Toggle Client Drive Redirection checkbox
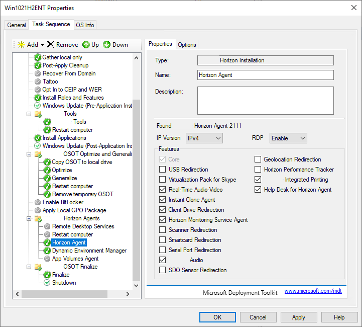Screen dimensions: 362x327 (x=162, y=209)
